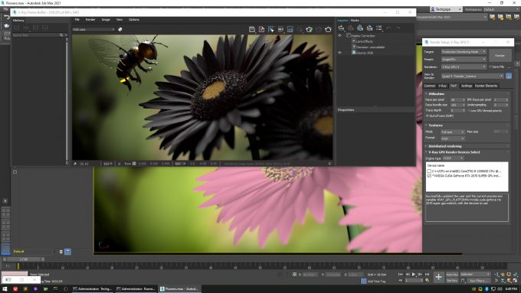Open the Renderer V-Ray GPU dropdown
This screenshot has width=521, height=293.
(x=464, y=67)
